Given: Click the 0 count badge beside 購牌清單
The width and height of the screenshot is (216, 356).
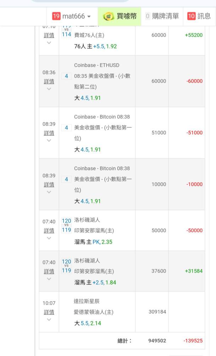Looking at the screenshot, I should (x=148, y=16).
